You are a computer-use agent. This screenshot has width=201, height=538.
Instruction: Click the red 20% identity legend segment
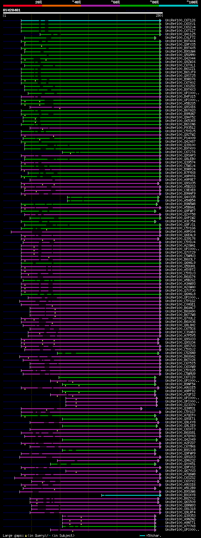tap(22, 6)
